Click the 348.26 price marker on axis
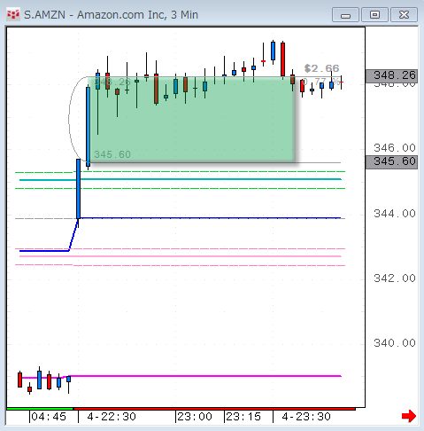Viewport: 424px width, 431px height. [x=391, y=75]
